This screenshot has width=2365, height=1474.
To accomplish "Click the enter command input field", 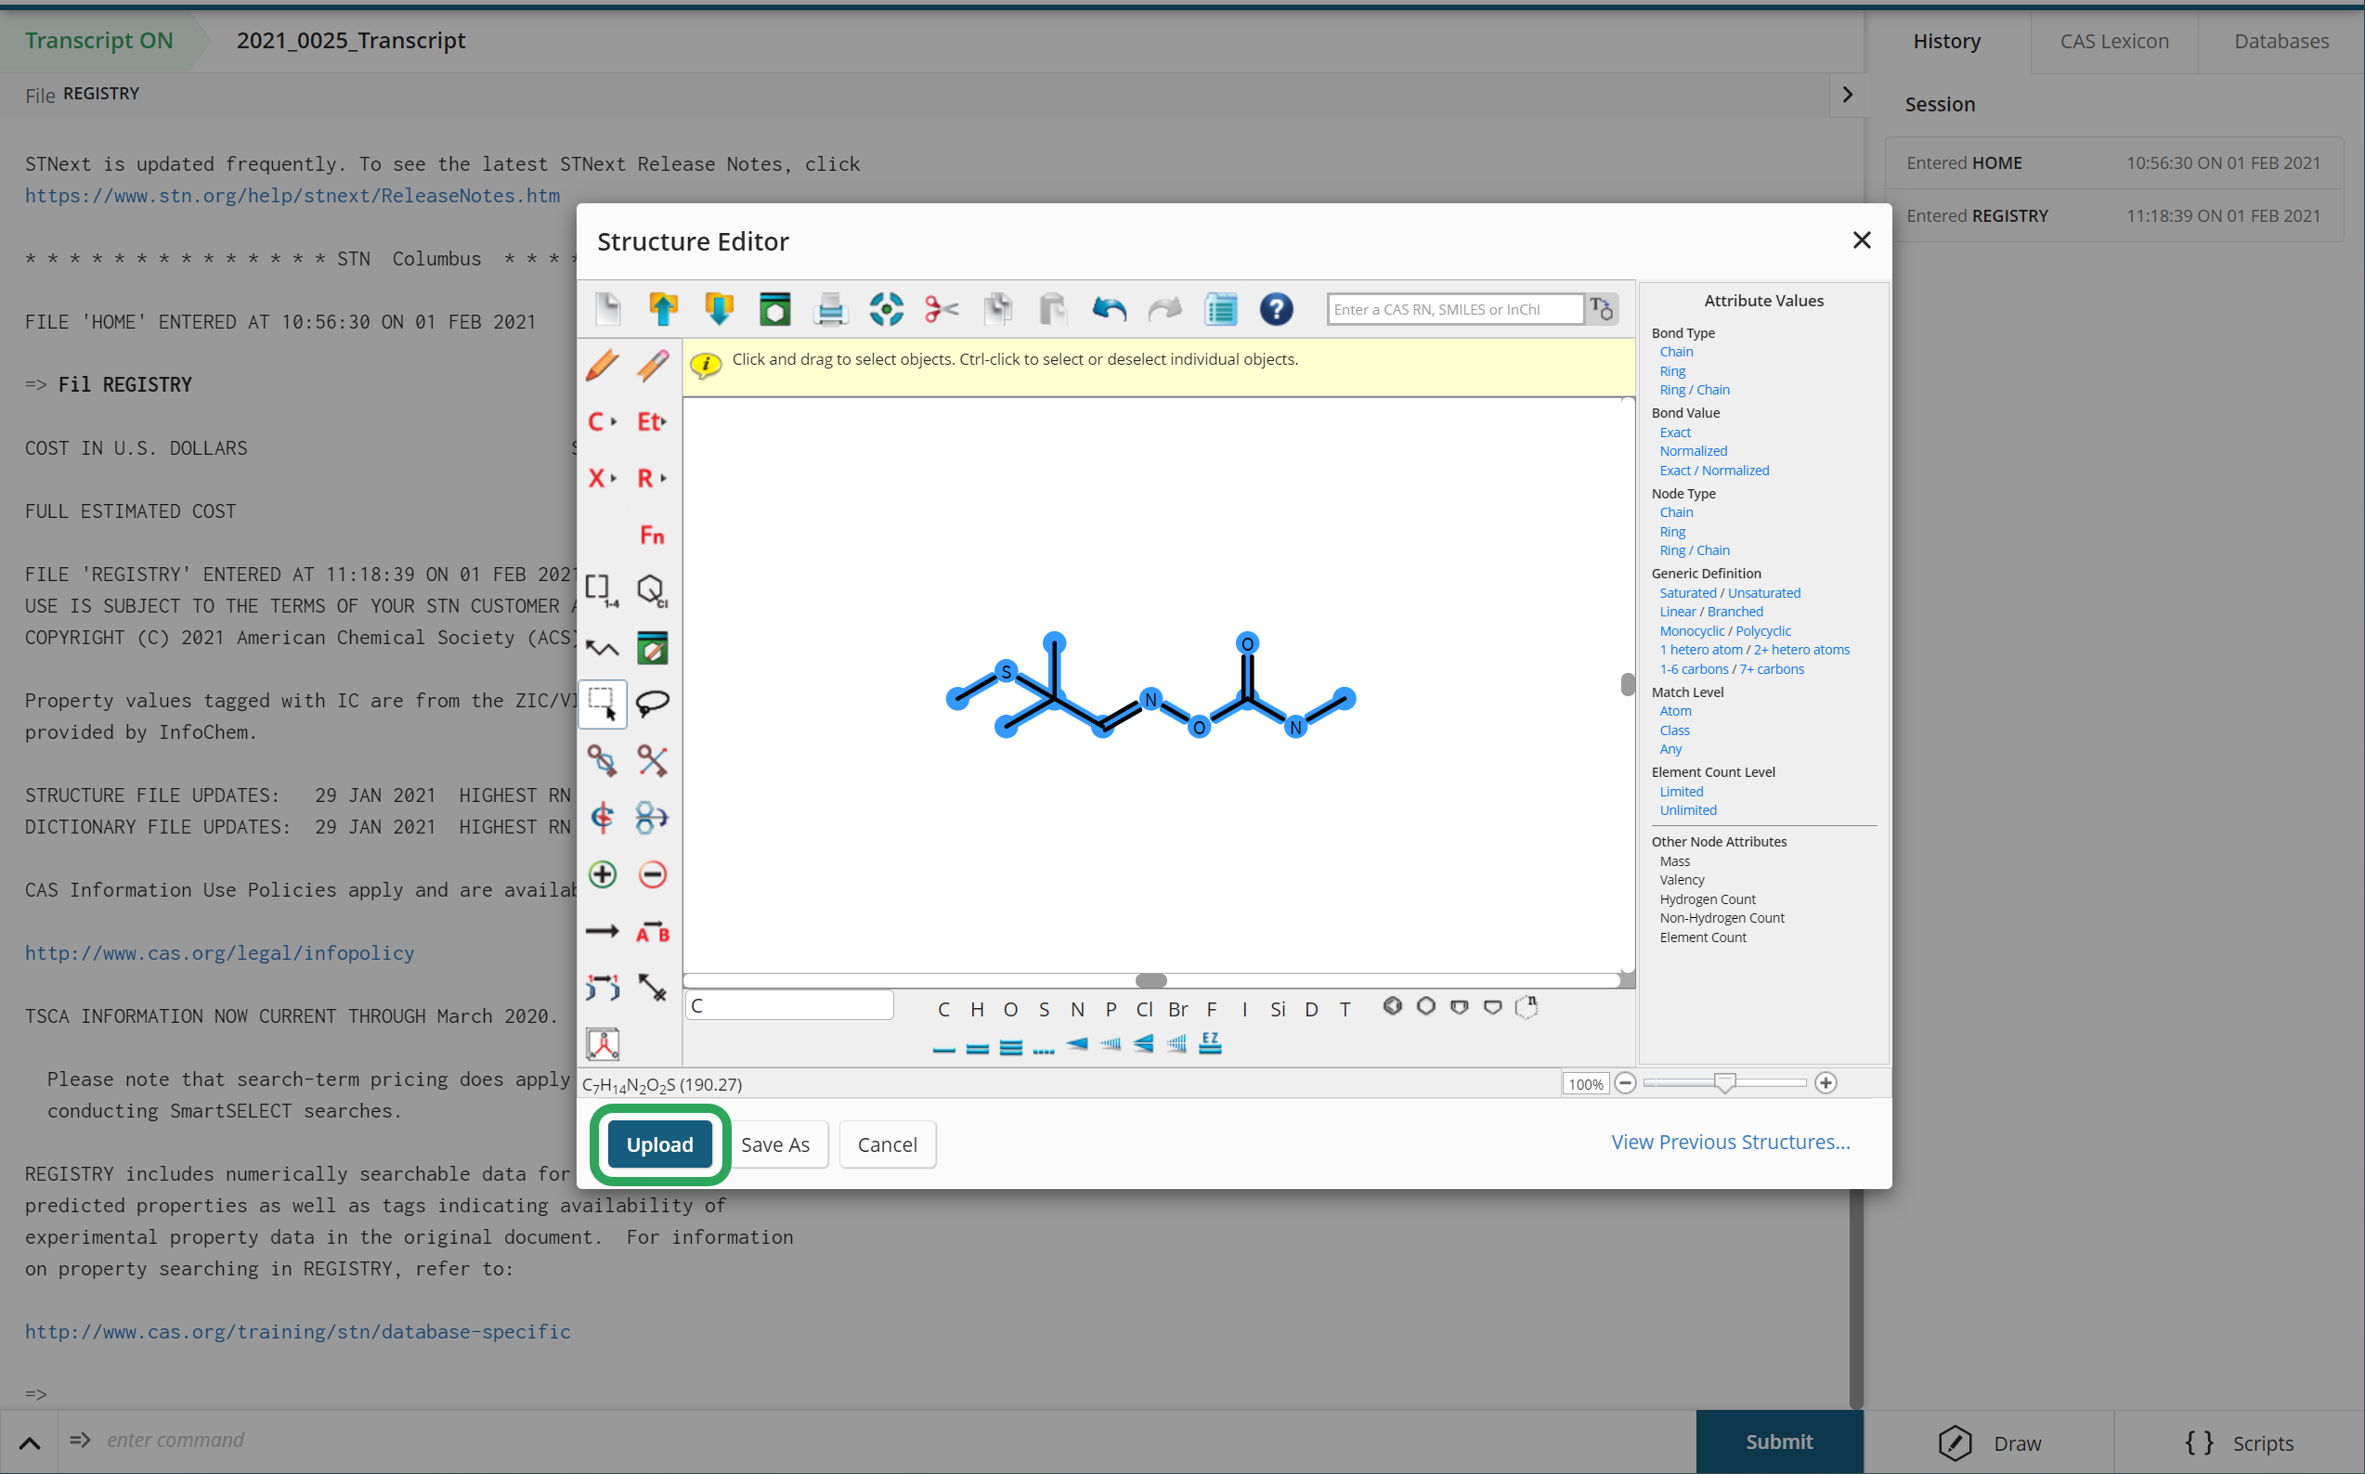I will coord(877,1441).
